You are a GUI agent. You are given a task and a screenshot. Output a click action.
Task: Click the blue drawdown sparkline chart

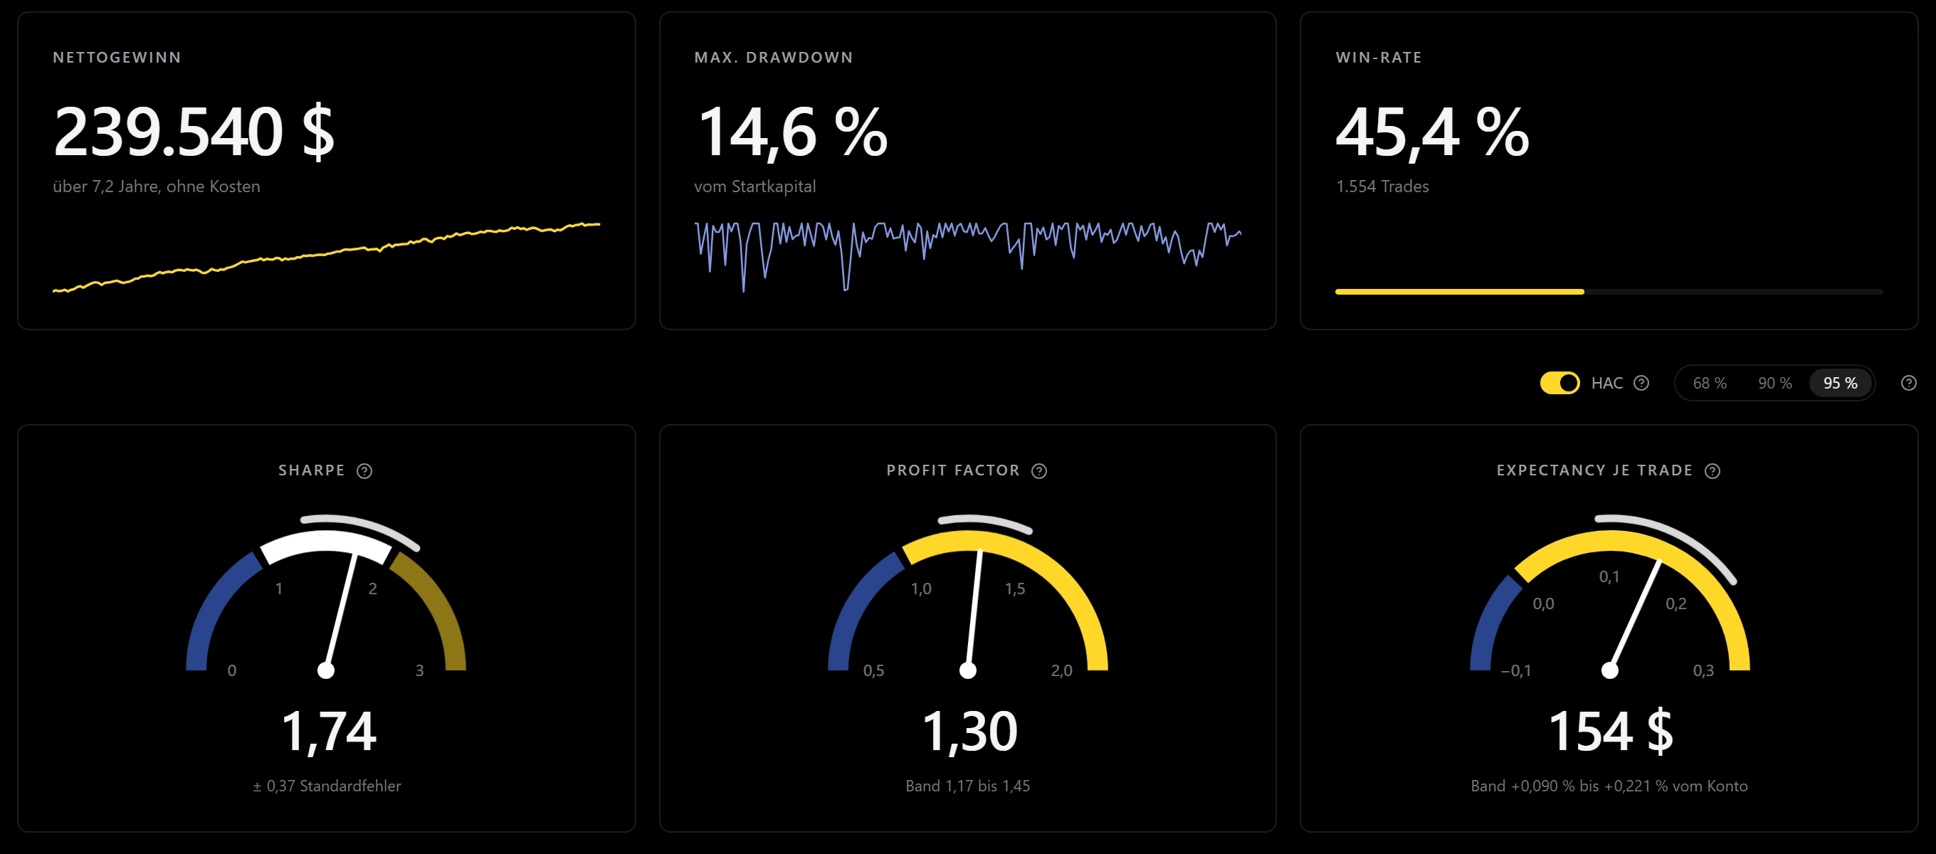tap(967, 255)
